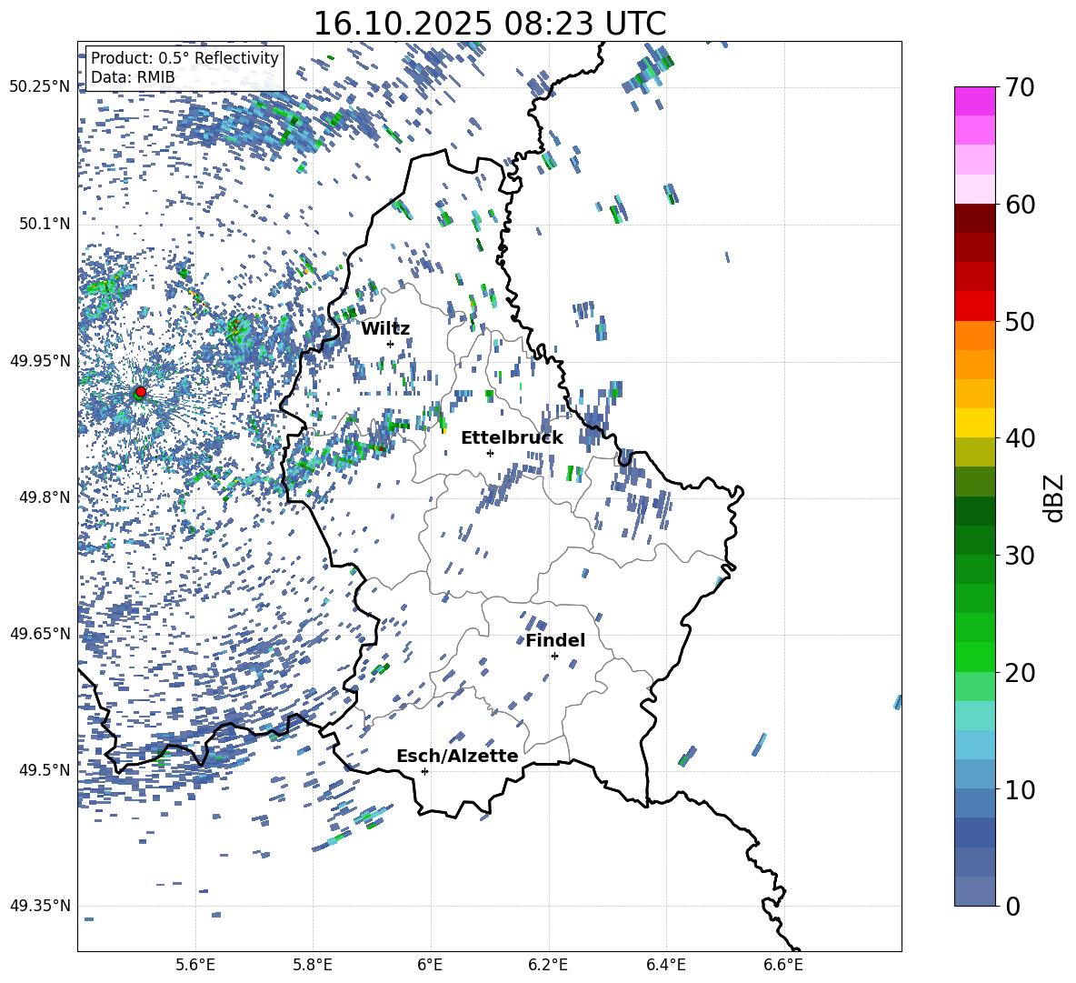Click the red radar site marker
The width and height of the screenshot is (1076, 983).
pos(141,392)
